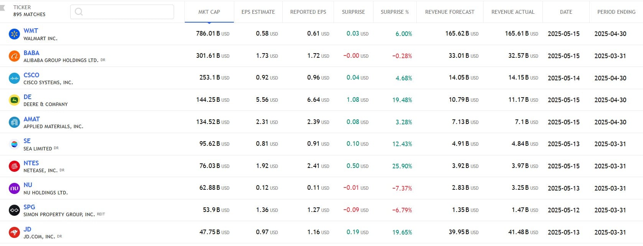The height and width of the screenshot is (246, 643).
Task: Click Cisco earnings date 2025-05-14
Action: pyautogui.click(x=564, y=78)
